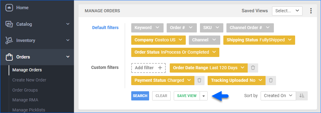Toggle the sort direction icon
321x113 pixels.
[x=302, y=96]
